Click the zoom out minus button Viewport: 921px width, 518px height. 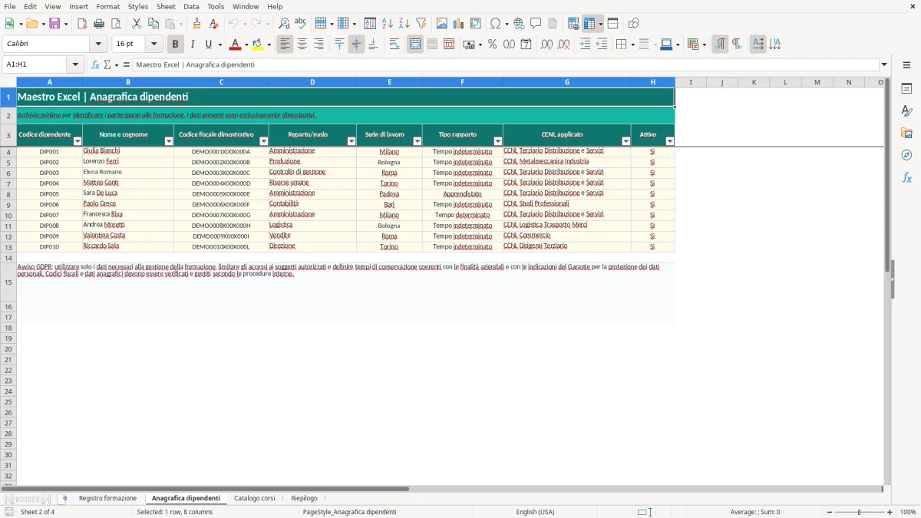point(830,512)
